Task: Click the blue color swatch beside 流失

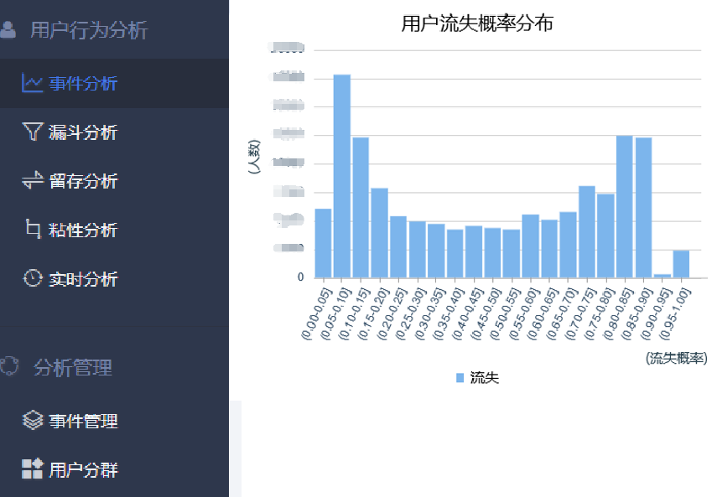Action: coord(458,378)
